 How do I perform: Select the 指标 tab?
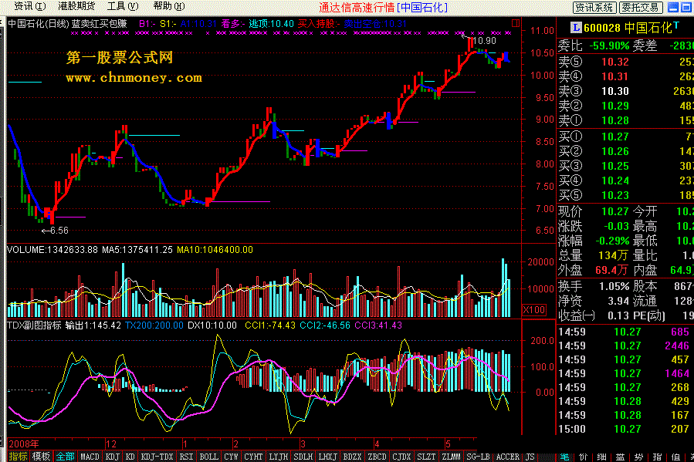19,457
